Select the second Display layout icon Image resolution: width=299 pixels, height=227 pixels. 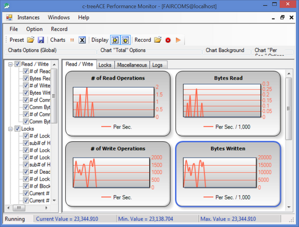pyautogui.click(x=126, y=40)
